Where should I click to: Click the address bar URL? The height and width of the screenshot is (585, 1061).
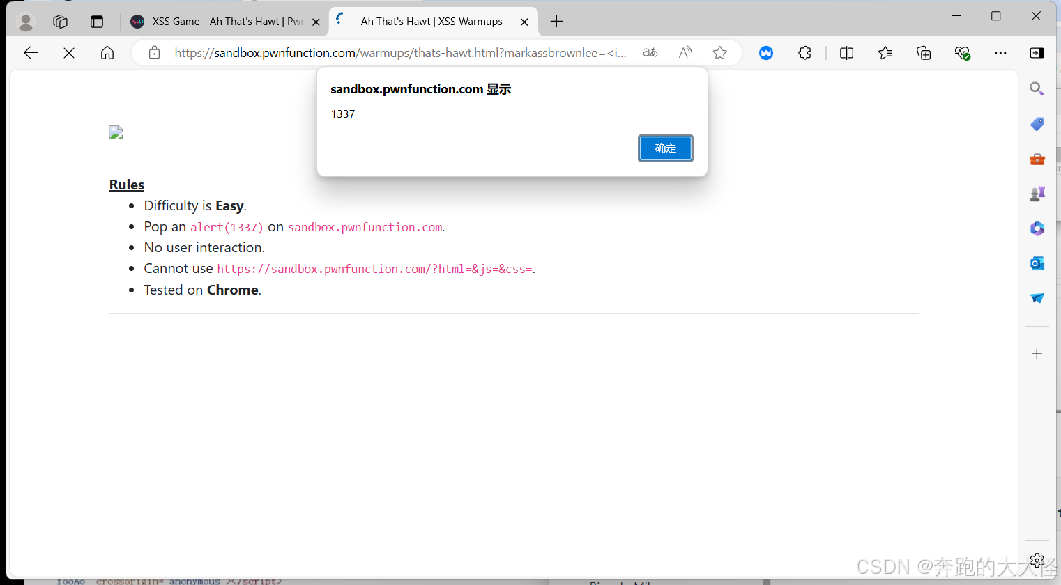pos(400,53)
